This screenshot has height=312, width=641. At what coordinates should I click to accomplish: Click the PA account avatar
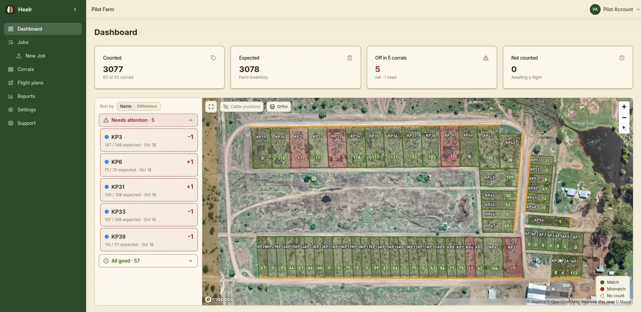pos(595,9)
